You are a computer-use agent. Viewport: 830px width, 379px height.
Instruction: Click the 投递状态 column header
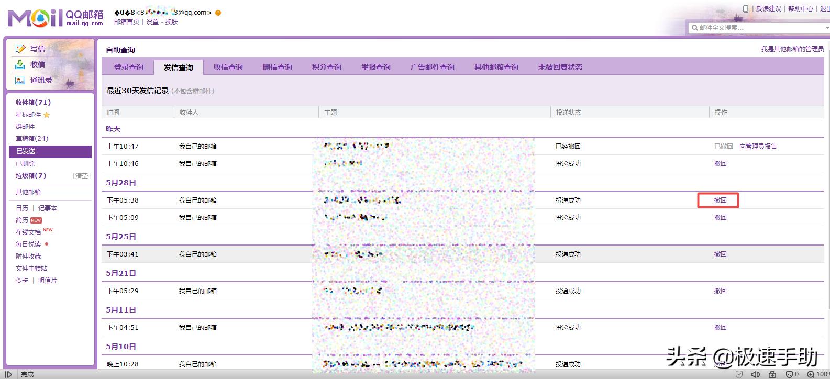point(569,113)
